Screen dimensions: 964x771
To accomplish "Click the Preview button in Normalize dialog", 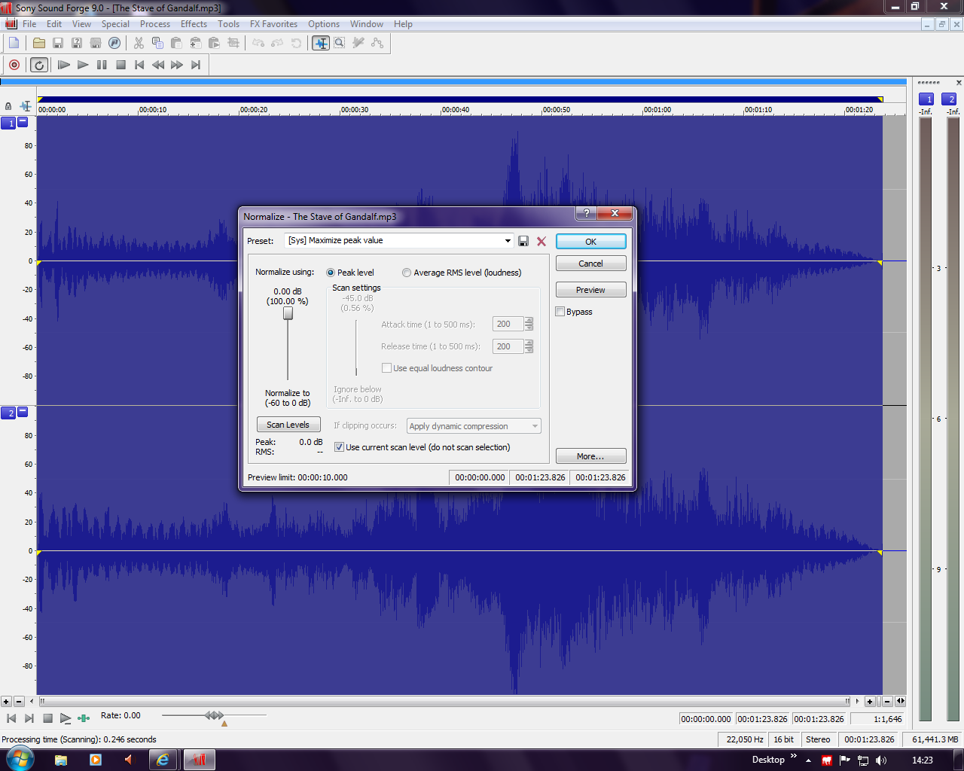I will [590, 290].
